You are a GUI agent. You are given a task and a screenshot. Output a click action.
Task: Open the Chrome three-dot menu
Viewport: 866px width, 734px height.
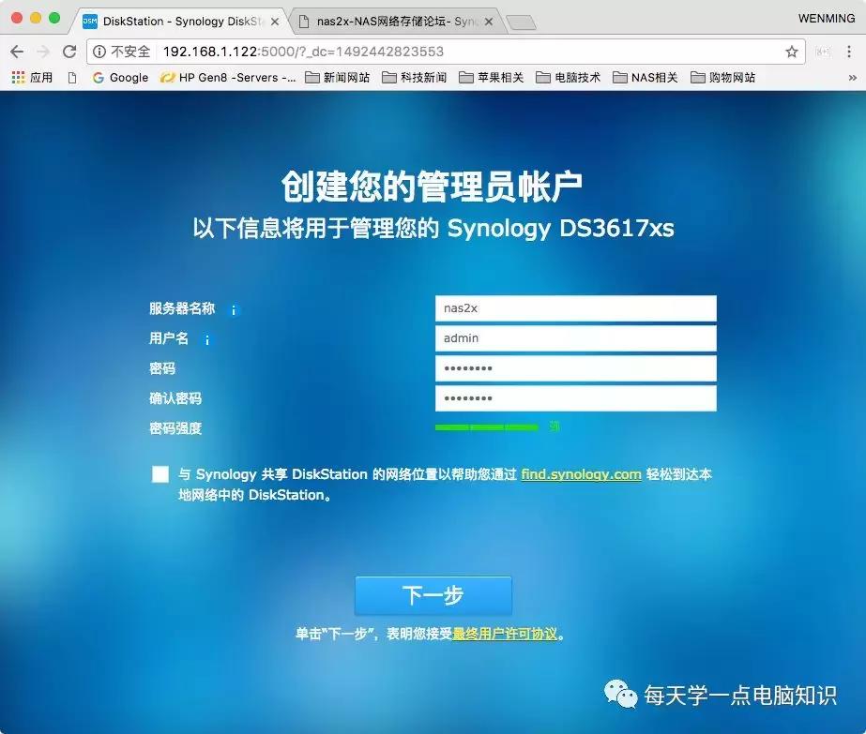click(850, 52)
